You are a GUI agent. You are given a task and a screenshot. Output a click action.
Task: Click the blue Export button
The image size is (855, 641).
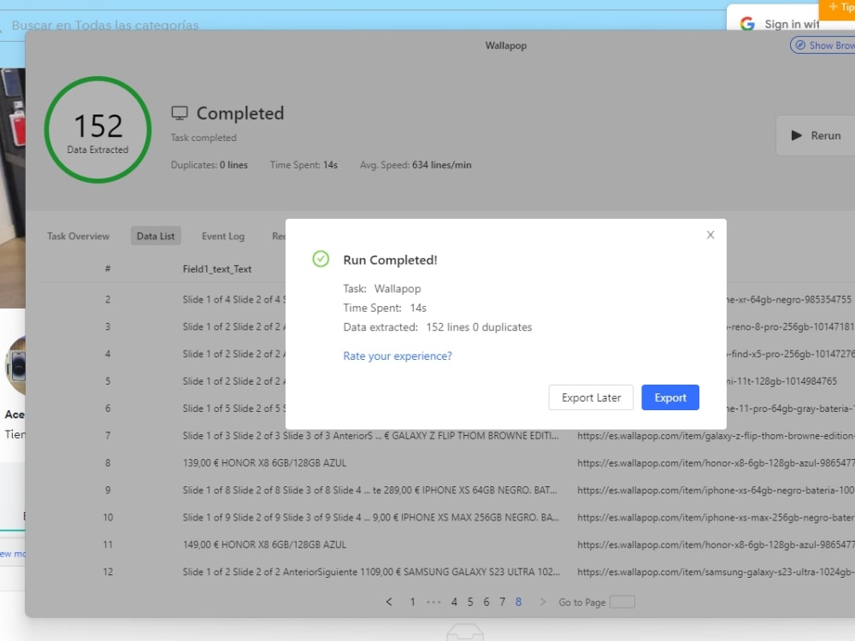coord(670,397)
